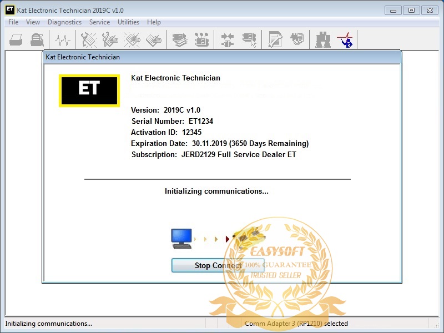Viewport: 444px width, 333px height.
Task: Click "Comm Adapter 3 (RP1210) selected" in status bar
Action: (x=296, y=324)
